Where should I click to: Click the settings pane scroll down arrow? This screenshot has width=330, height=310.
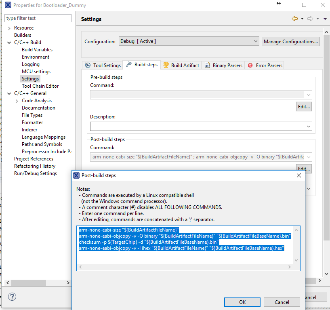326,274
